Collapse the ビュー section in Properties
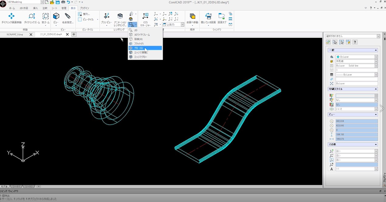 (x=376, y=114)
